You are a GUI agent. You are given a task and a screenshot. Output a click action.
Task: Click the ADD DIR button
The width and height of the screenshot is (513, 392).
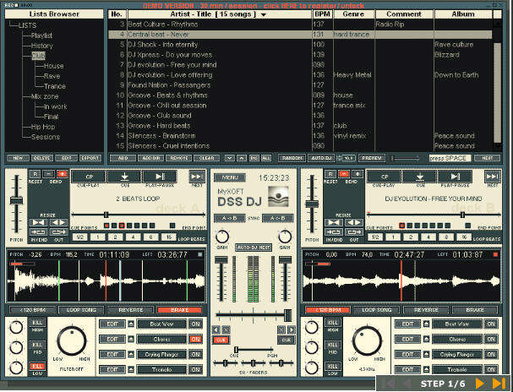point(150,158)
